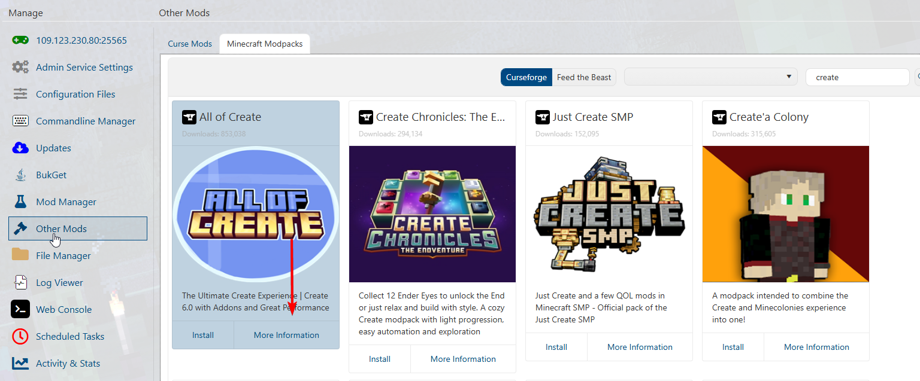Open Admin Service Settings gears icon

(x=20, y=67)
